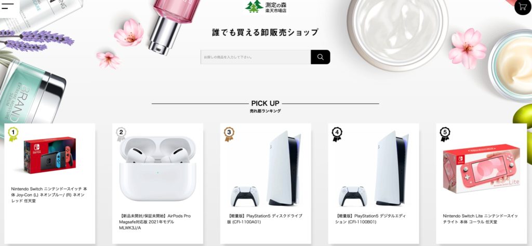532x246 pixels.
Task: Open the hamburger menu icon
Action: (8, 6)
